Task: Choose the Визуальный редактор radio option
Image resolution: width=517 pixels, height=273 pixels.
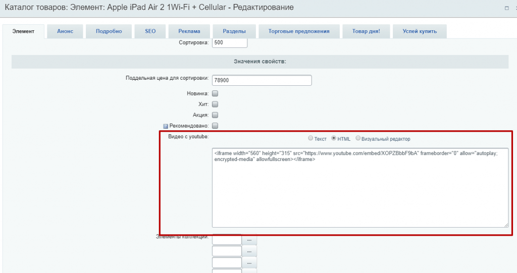Action: (358, 138)
